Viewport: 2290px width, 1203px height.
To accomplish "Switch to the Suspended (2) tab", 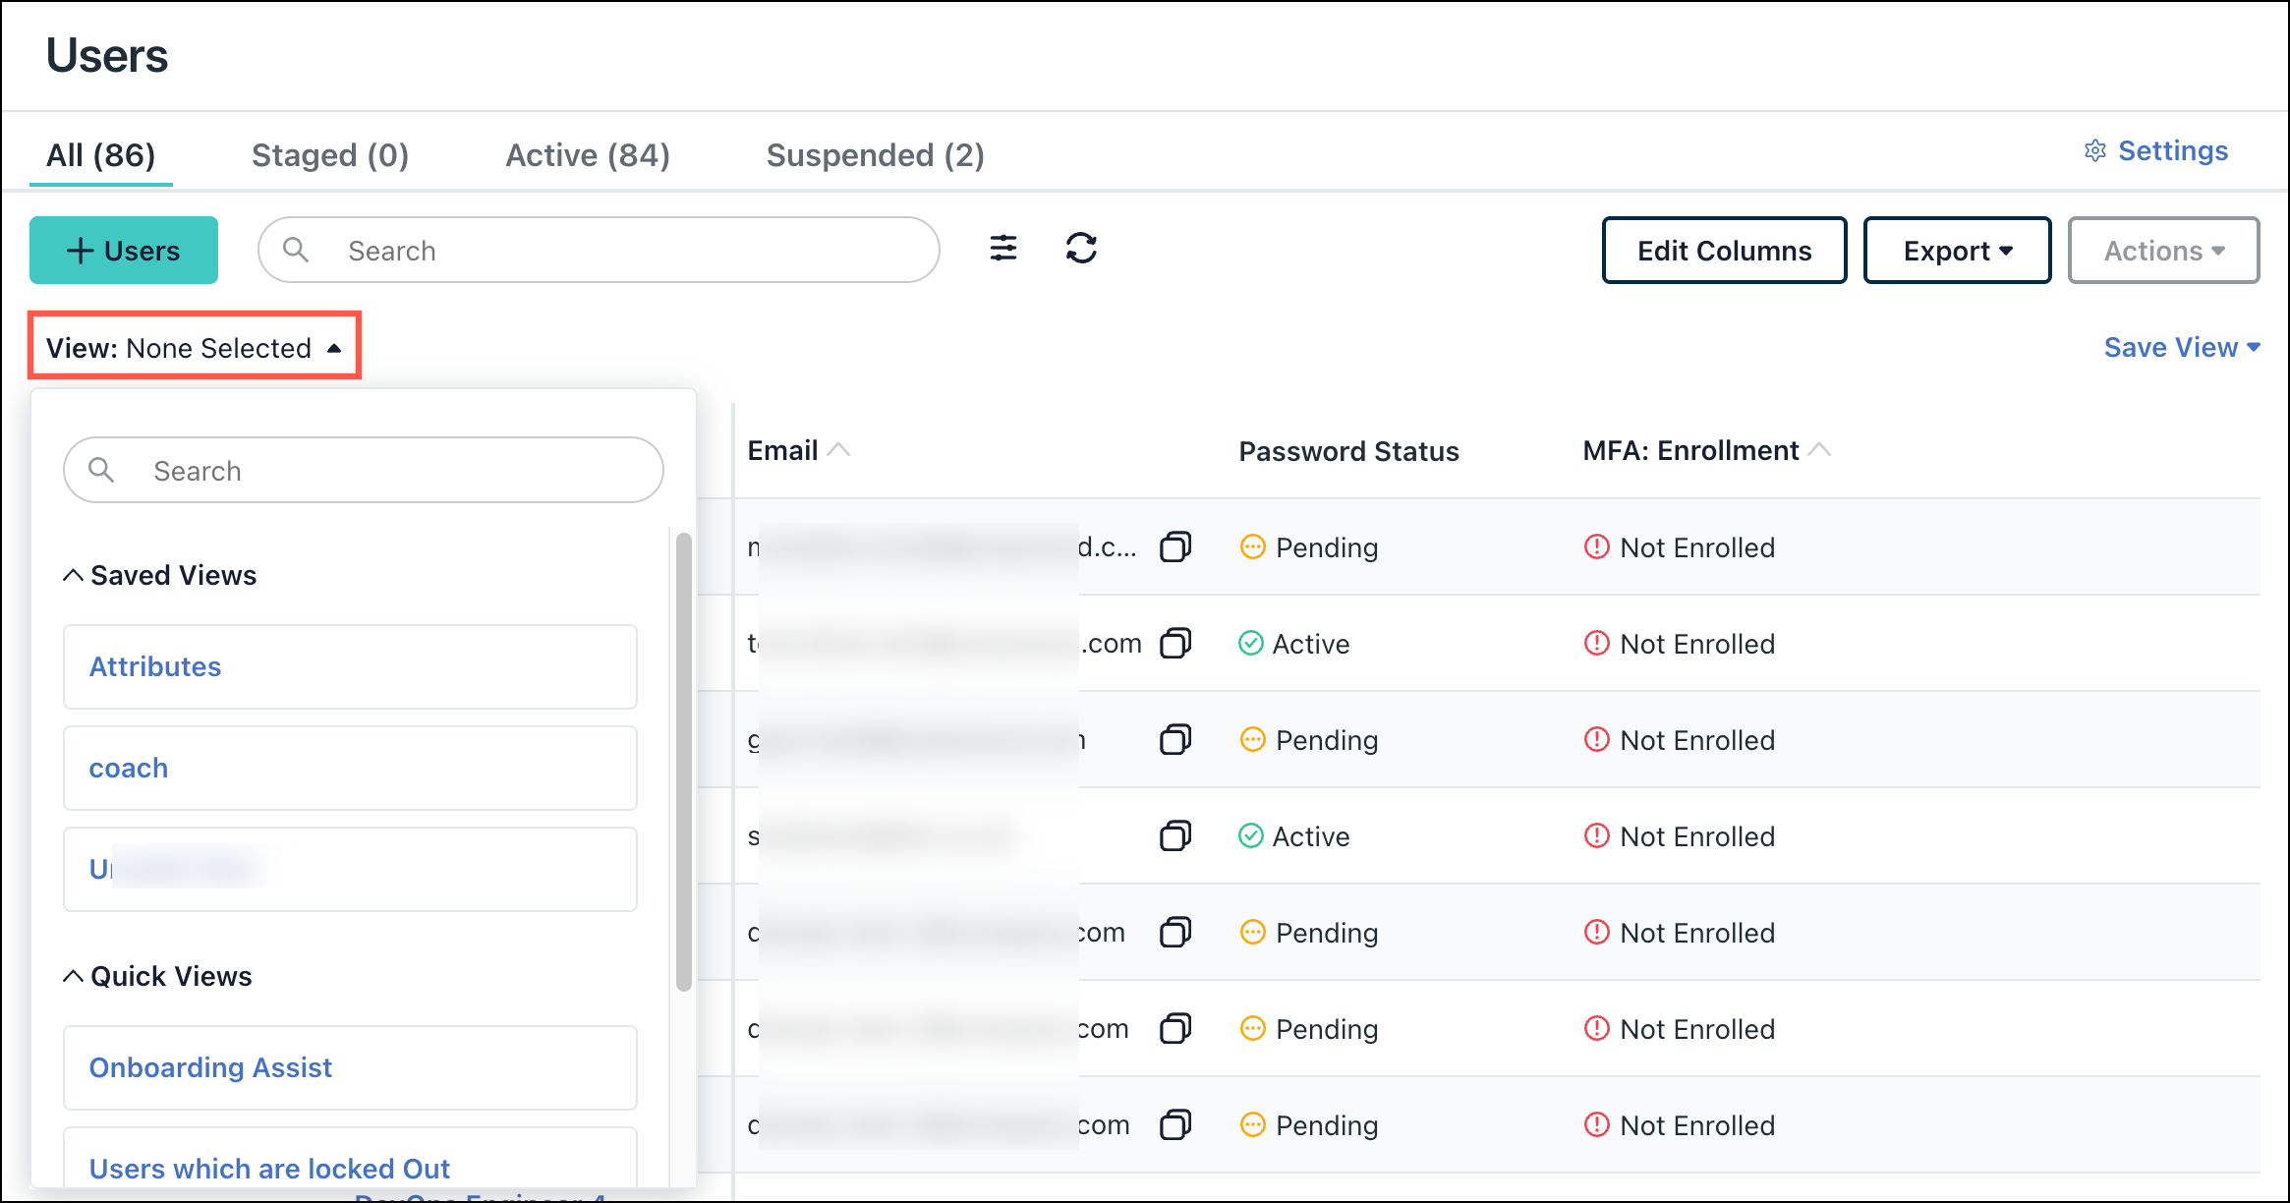I will [875, 155].
